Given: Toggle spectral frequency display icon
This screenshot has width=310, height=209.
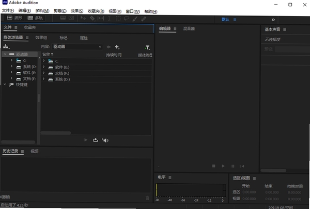Looking at the screenshot, I should point(63,18).
